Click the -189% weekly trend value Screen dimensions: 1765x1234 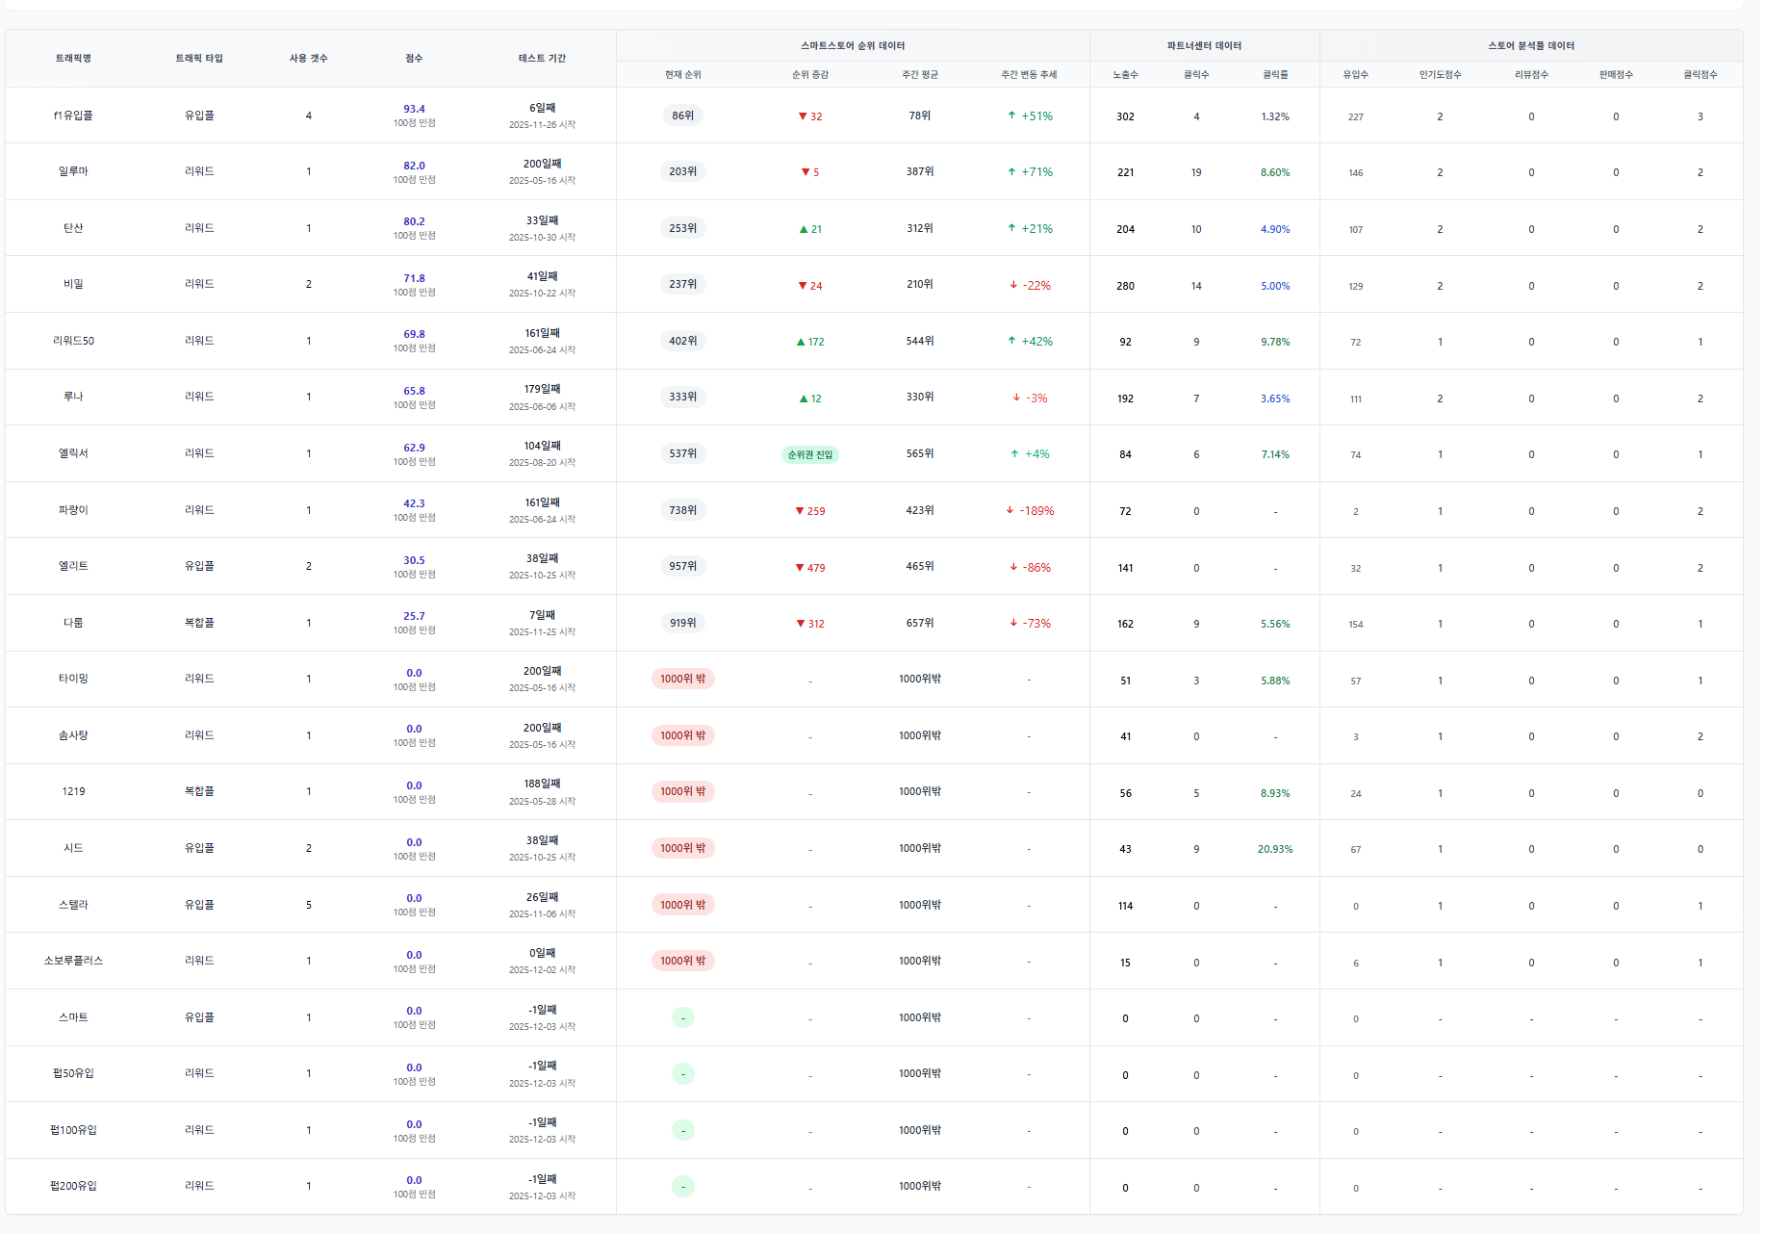pyautogui.click(x=1030, y=511)
